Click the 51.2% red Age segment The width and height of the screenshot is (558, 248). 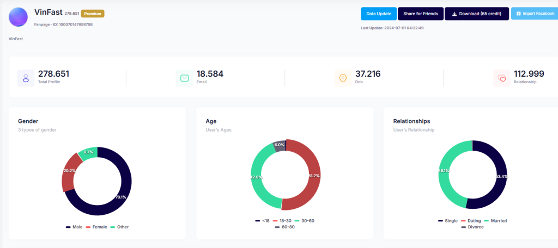coord(314,176)
